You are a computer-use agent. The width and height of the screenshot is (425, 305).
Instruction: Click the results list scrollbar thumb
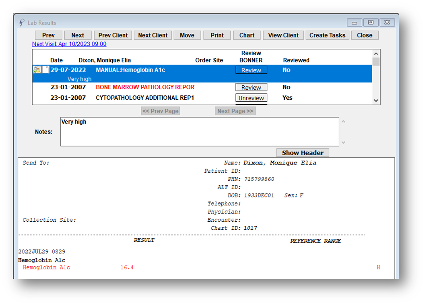point(376,62)
